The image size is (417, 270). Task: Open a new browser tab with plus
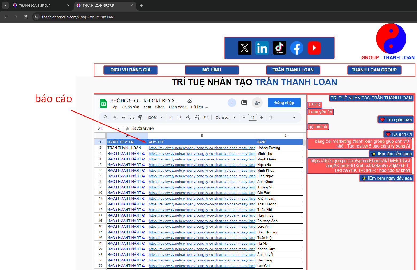142,5
